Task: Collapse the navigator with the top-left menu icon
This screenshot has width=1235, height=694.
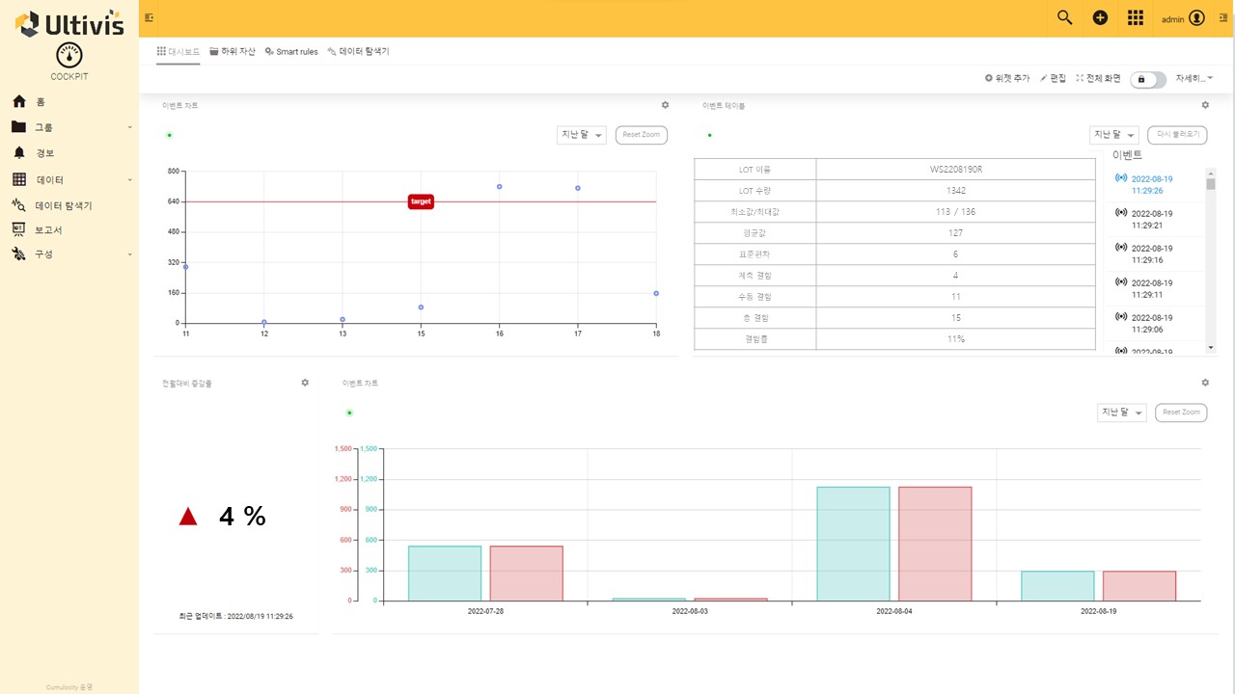Action: (x=149, y=17)
